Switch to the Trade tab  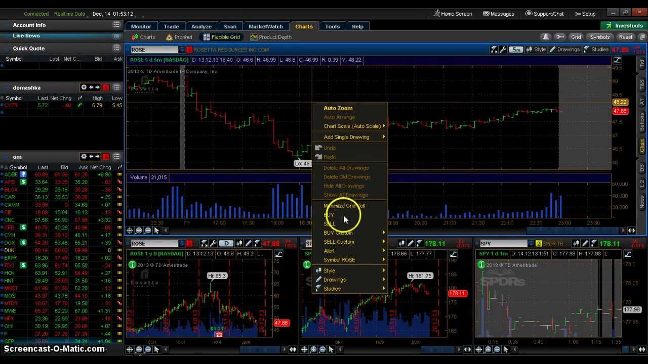point(171,26)
